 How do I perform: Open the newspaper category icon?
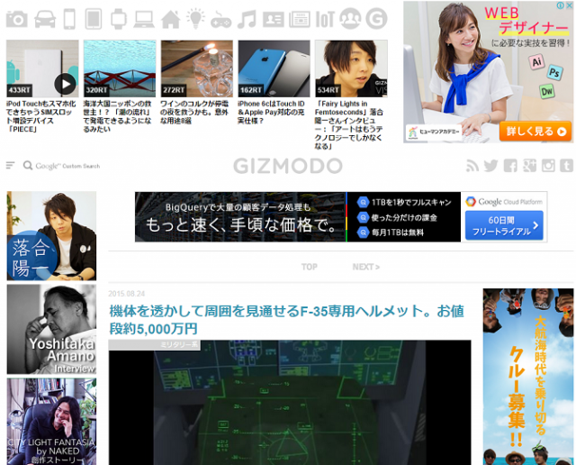point(300,19)
